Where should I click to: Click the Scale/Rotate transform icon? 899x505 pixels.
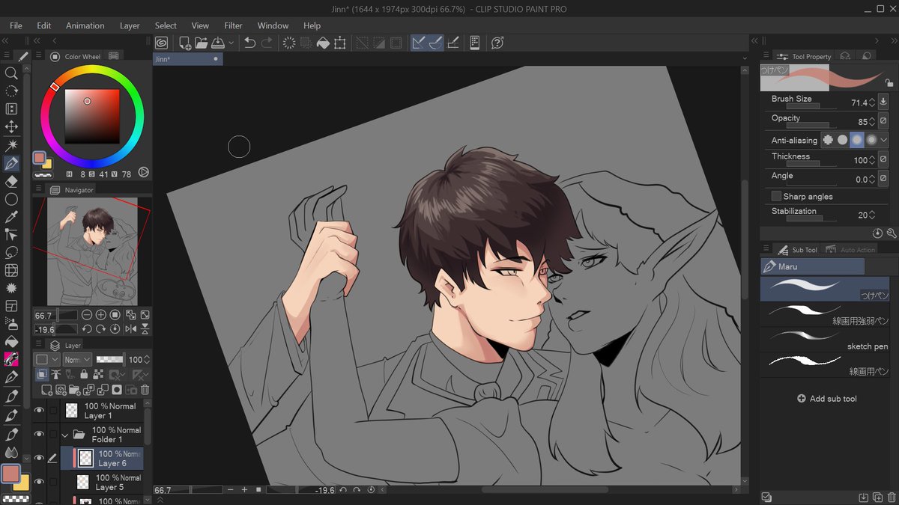[340, 43]
